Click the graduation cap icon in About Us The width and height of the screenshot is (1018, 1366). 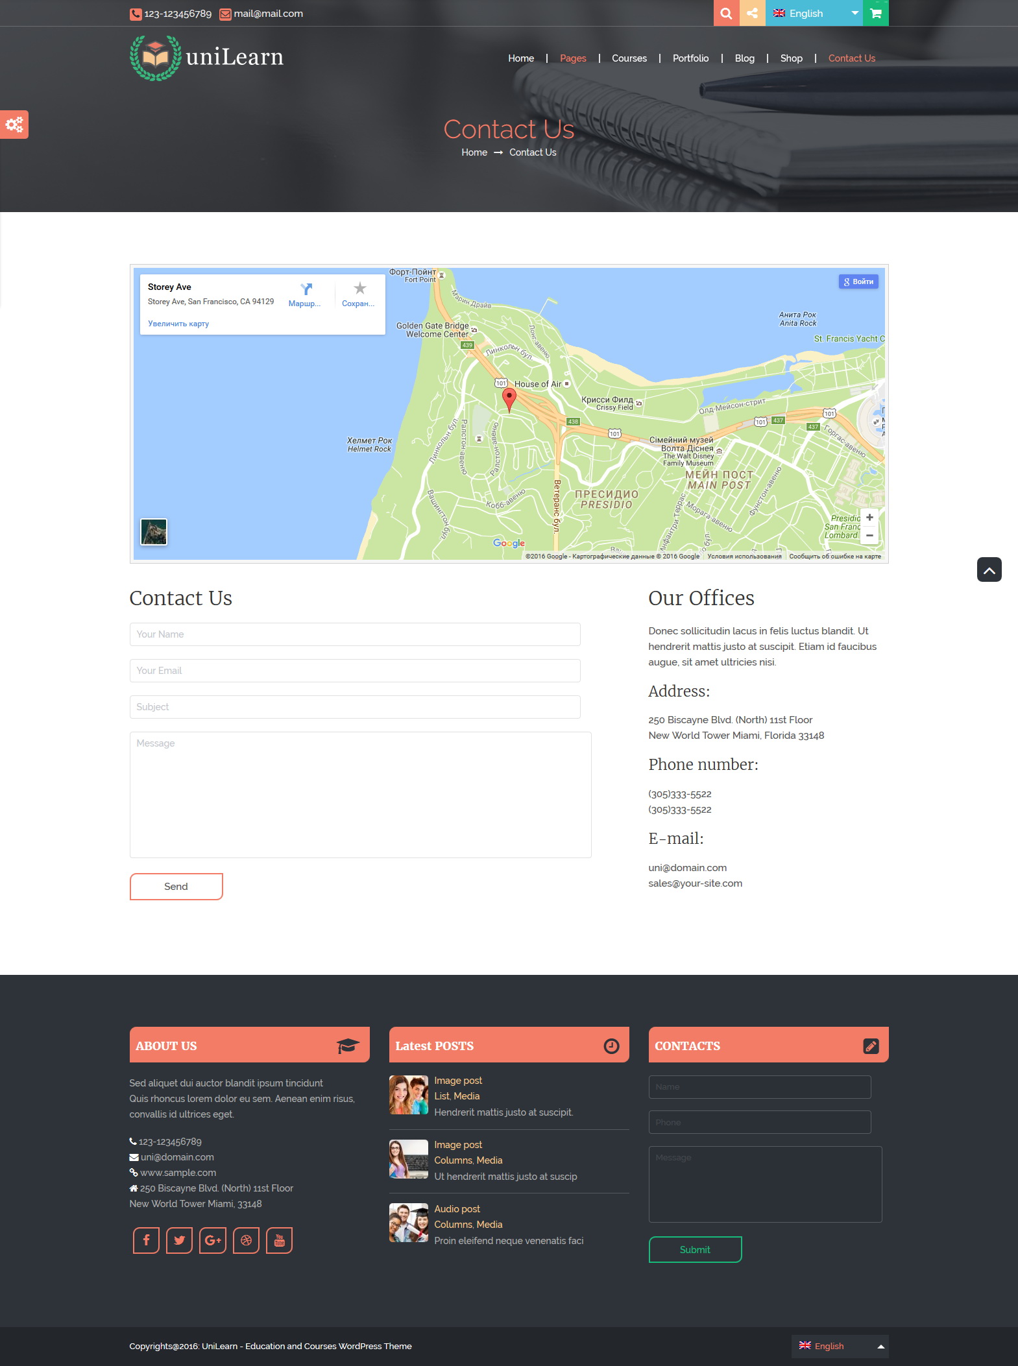348,1046
